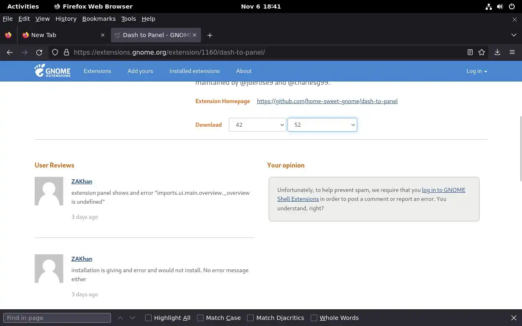The image size is (522, 326).
Task: Open the tracking protection shield icon
Action: (x=55, y=52)
